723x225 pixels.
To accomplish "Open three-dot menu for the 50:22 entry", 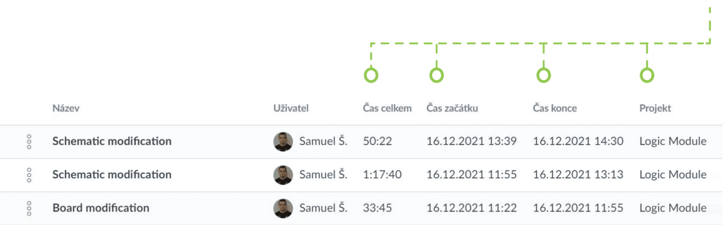I will point(29,142).
